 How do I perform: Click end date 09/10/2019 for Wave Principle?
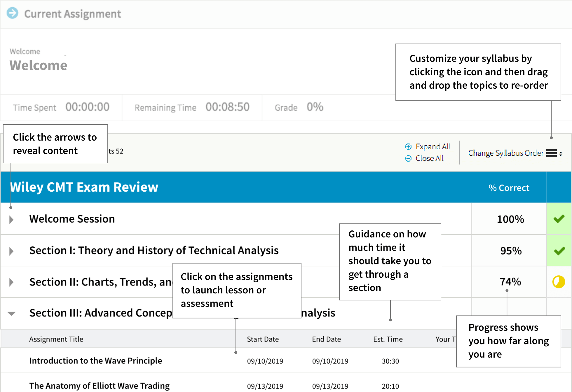coord(330,361)
